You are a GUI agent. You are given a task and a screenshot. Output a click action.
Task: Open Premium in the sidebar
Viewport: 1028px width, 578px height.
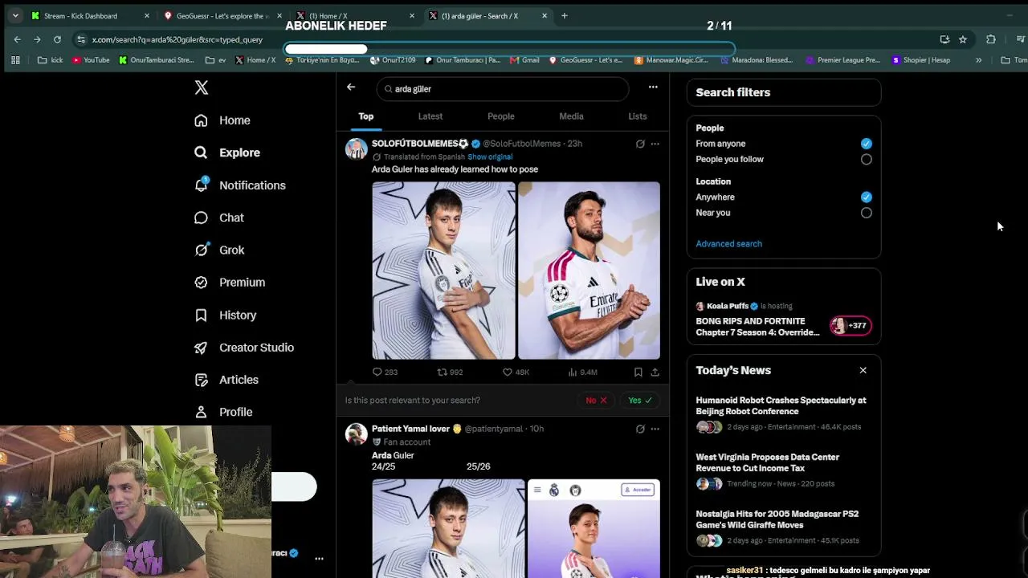230,283
